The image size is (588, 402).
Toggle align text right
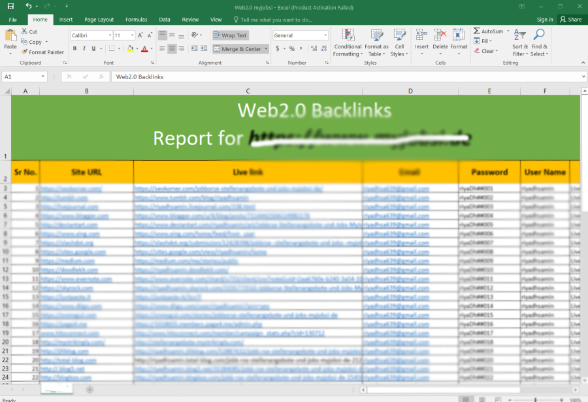point(181,48)
